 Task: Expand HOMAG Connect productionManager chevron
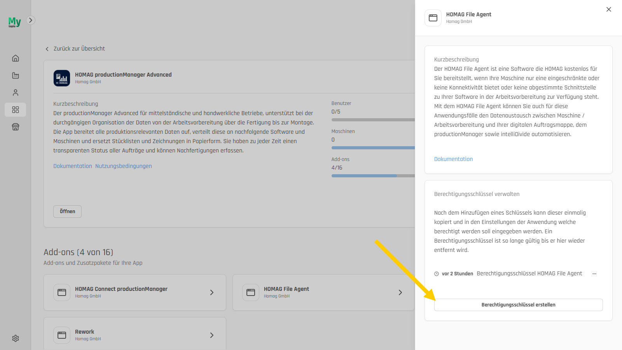(x=212, y=292)
